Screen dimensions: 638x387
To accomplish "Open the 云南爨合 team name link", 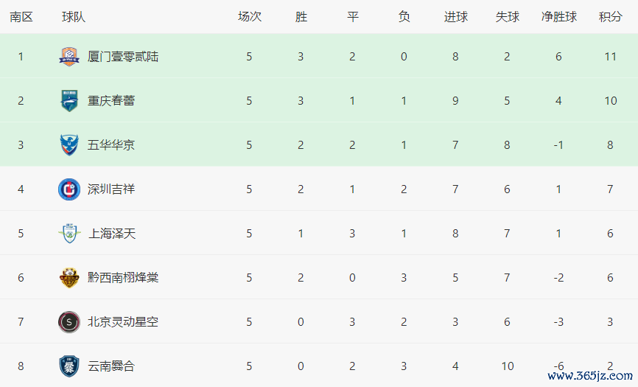I will (111, 366).
